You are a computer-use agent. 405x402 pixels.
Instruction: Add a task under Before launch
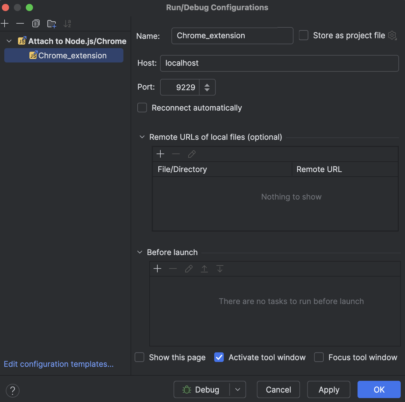[x=157, y=268]
